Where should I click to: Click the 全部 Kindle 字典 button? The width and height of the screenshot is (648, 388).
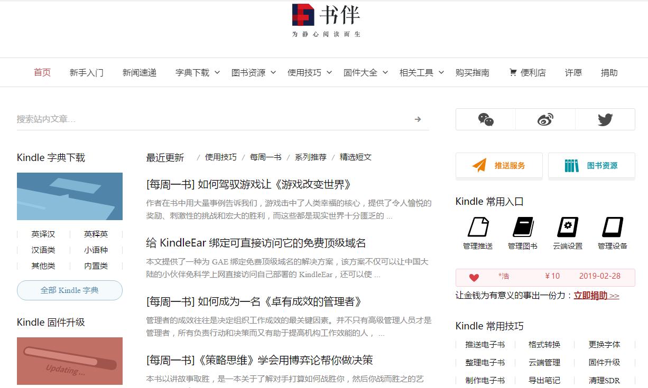click(x=69, y=290)
